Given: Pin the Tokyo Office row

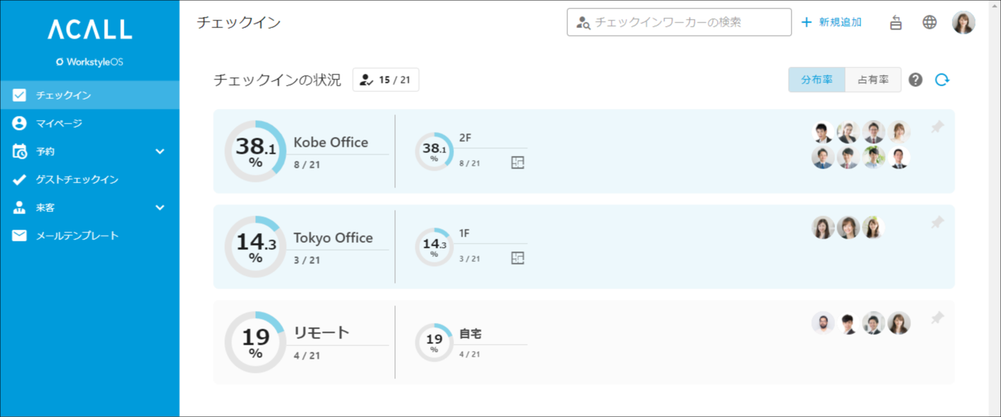Looking at the screenshot, I should coord(937,223).
